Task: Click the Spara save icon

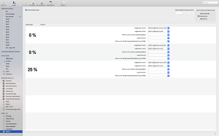Action: coord(14,3)
